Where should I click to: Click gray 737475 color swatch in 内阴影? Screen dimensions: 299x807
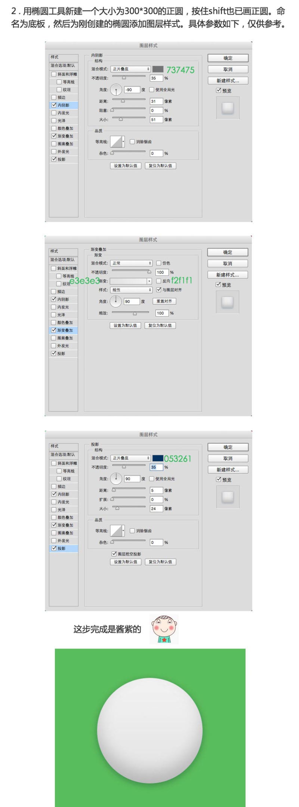point(158,69)
